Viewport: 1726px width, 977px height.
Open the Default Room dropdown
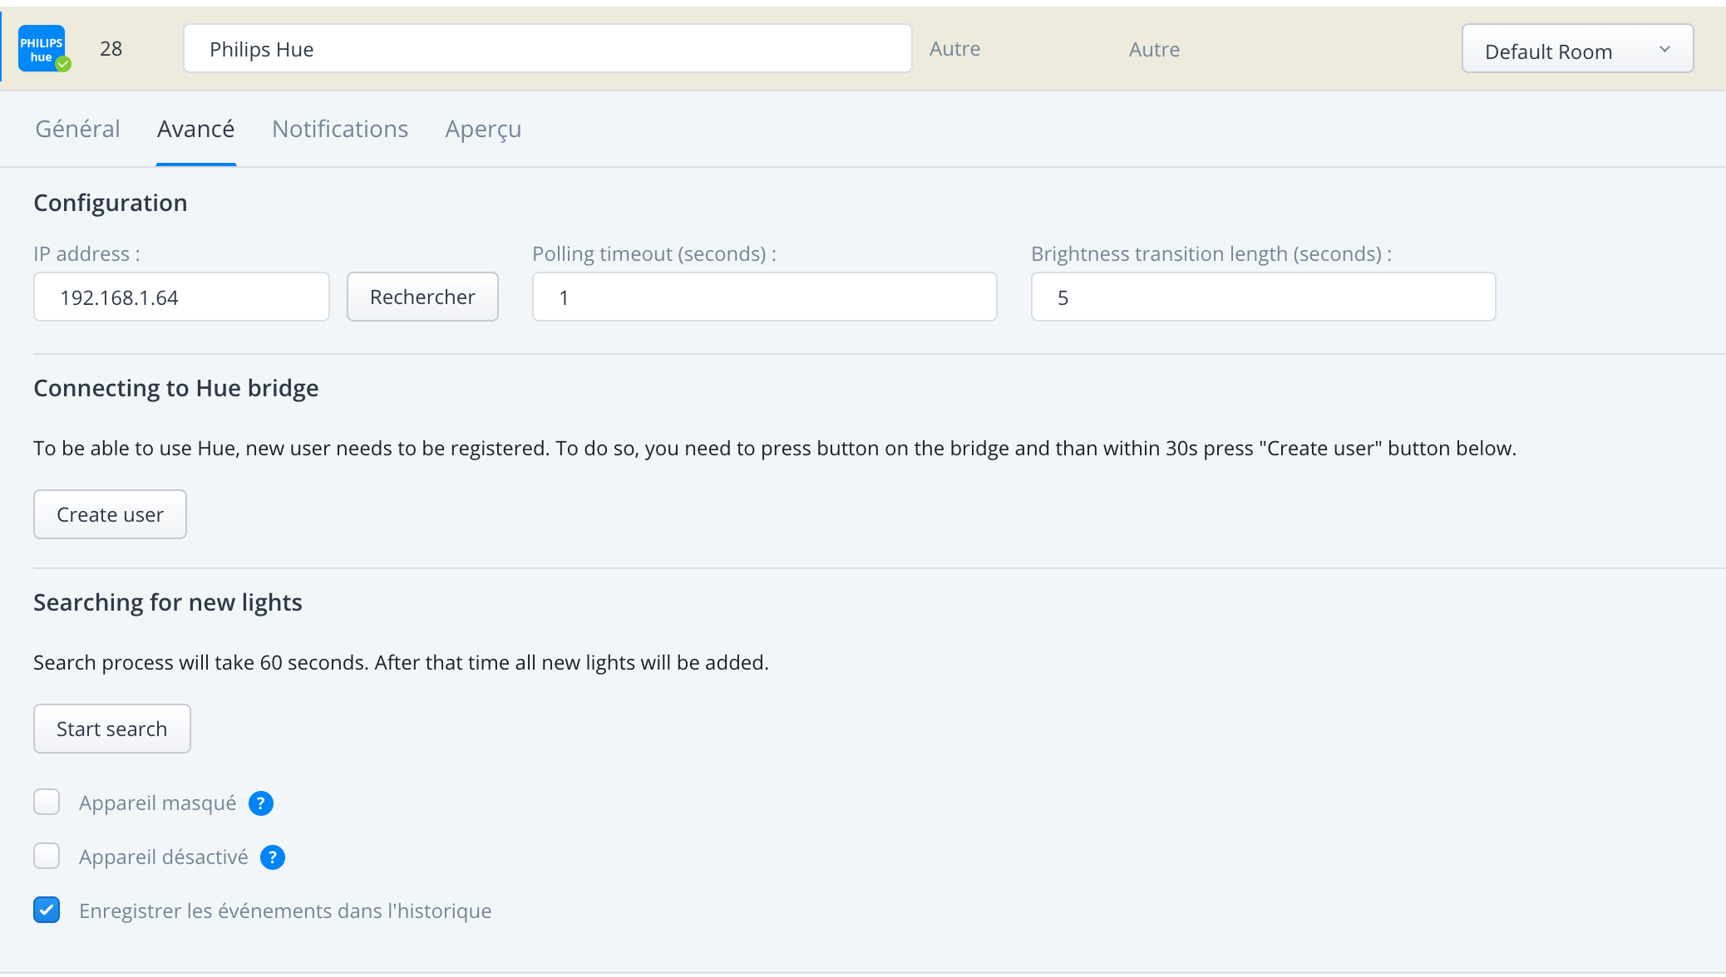(1577, 49)
